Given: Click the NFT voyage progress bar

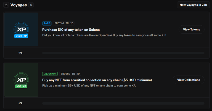Looking at the screenshot, I should point(123,103).
